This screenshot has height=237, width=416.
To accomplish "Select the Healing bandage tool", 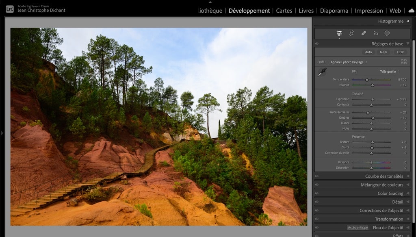I will point(364,33).
